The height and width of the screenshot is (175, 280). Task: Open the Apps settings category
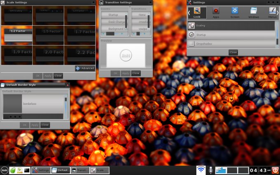pos(216,12)
